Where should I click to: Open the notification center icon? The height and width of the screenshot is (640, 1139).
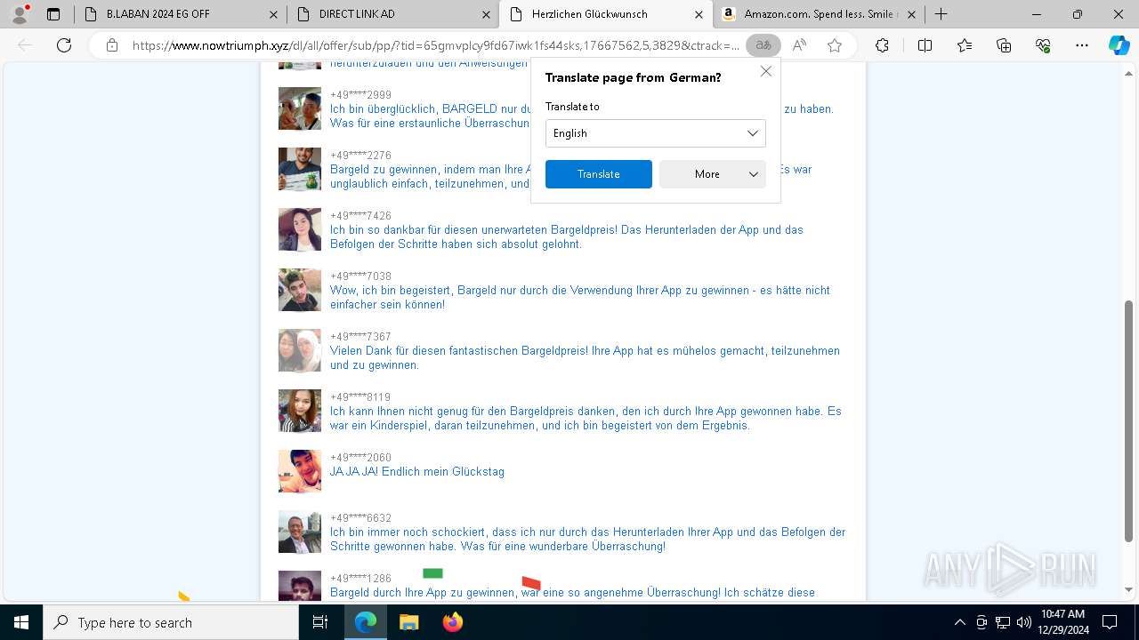[x=1110, y=622]
